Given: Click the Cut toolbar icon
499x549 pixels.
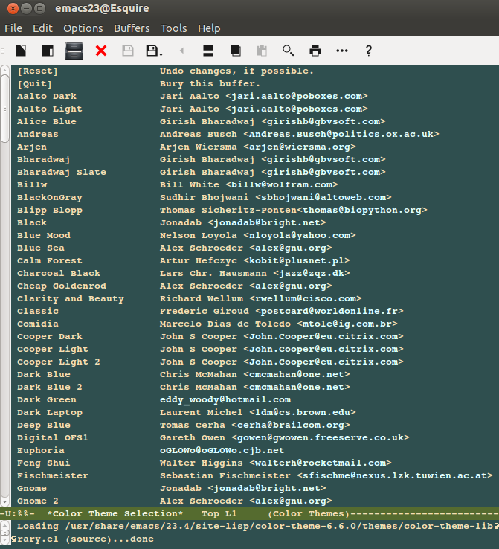Looking at the screenshot, I should click(208, 51).
